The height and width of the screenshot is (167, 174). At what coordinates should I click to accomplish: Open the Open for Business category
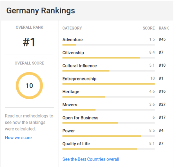coord(80,118)
